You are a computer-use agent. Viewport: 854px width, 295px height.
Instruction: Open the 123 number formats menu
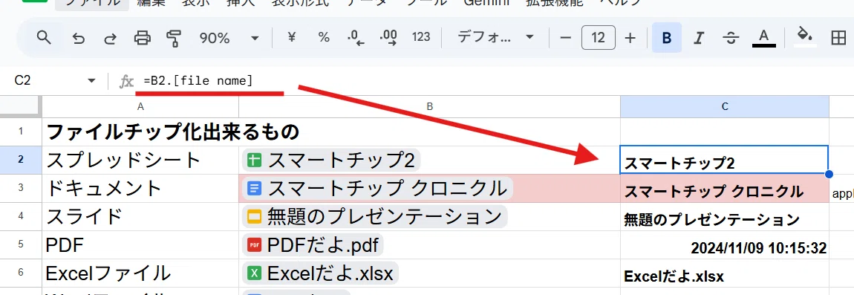(x=421, y=38)
